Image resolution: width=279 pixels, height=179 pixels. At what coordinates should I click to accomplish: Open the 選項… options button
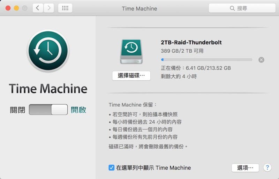pyautogui.click(x=245, y=168)
